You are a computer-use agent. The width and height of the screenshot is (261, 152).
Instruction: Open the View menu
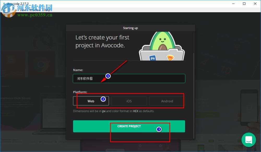[x=23, y=10]
